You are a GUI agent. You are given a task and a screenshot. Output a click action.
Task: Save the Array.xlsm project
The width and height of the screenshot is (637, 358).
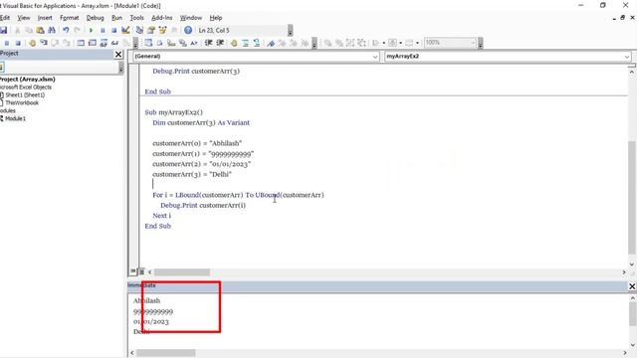[4, 31]
